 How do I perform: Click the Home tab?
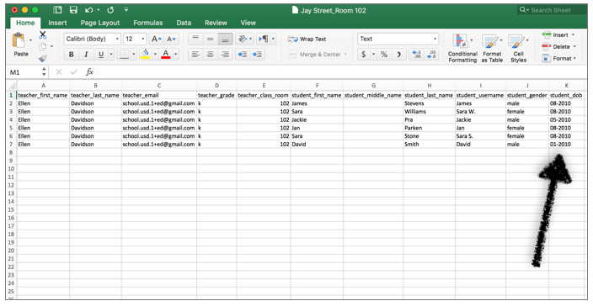pyautogui.click(x=25, y=23)
